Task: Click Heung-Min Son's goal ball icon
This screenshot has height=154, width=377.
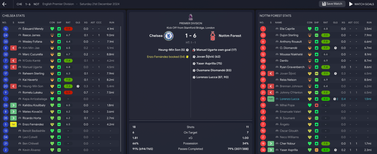Action: click(78, 86)
